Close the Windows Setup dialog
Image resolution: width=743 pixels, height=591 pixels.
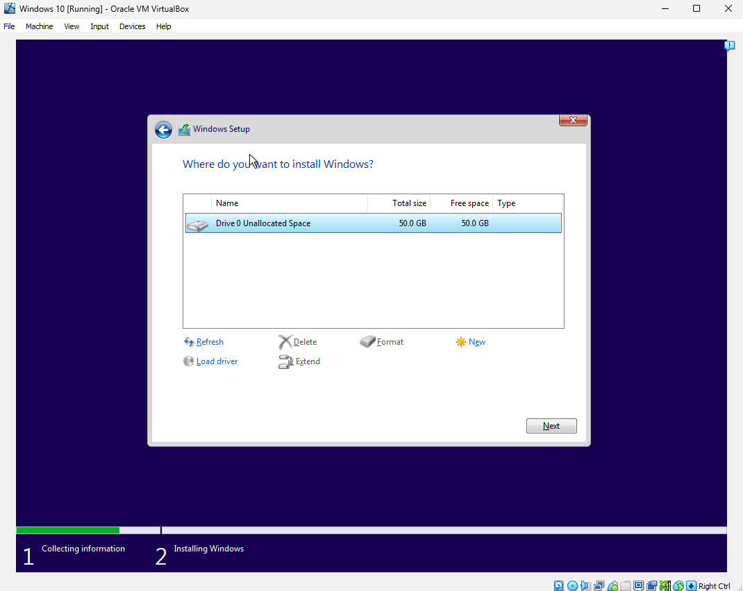coord(573,120)
